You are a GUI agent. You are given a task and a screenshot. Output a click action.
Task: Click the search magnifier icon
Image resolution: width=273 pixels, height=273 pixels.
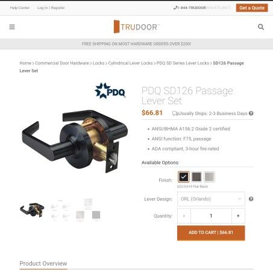[261, 27]
